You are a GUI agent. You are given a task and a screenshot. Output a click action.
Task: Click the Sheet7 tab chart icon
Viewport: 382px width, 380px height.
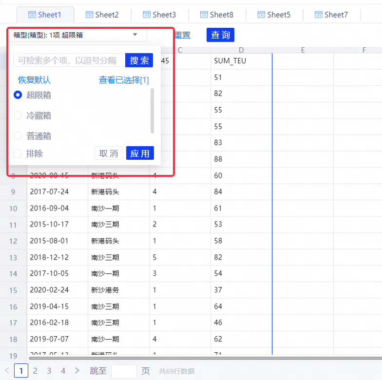tap(319, 15)
